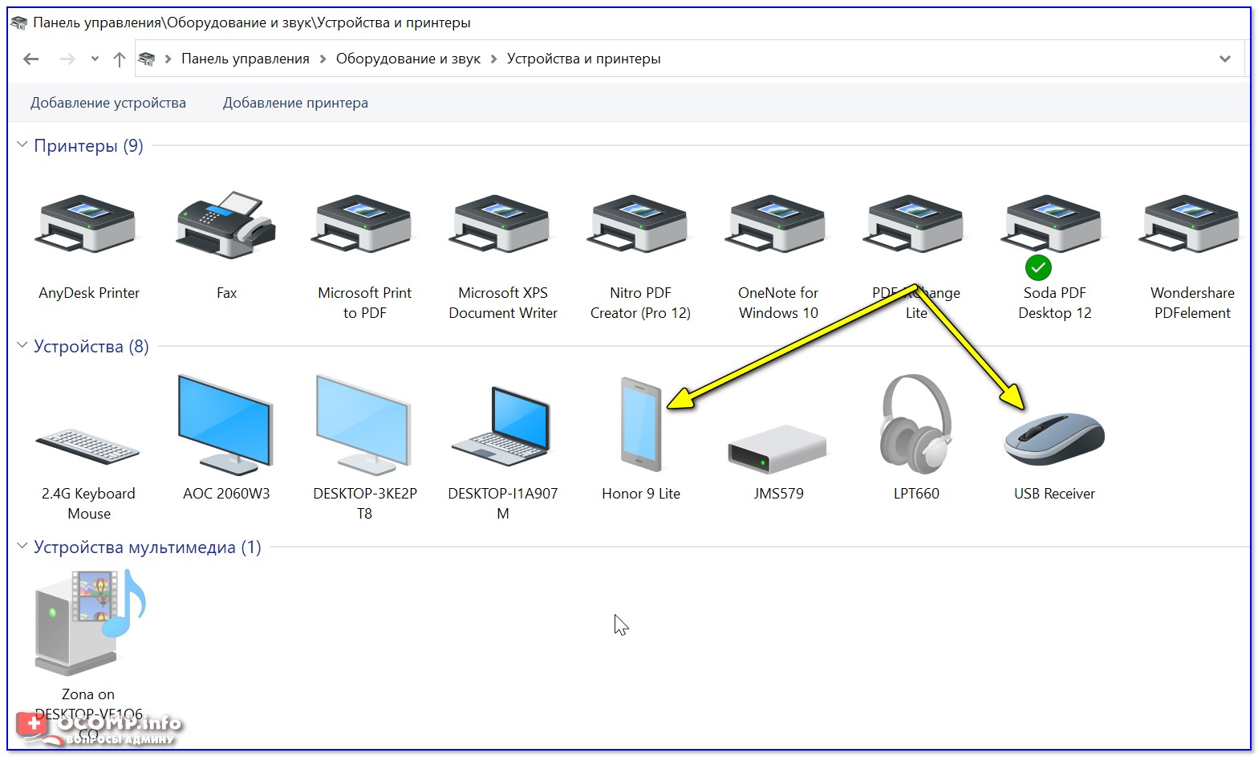Select the Soda PDF Desktop 12 printer

pyautogui.click(x=1053, y=226)
